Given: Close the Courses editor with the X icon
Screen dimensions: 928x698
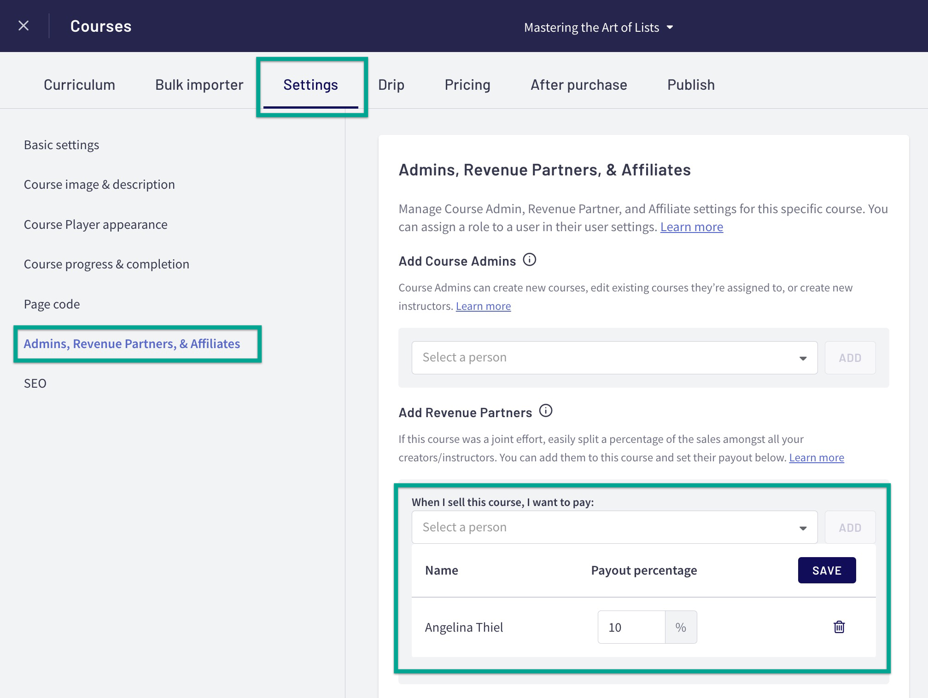Looking at the screenshot, I should (x=23, y=25).
